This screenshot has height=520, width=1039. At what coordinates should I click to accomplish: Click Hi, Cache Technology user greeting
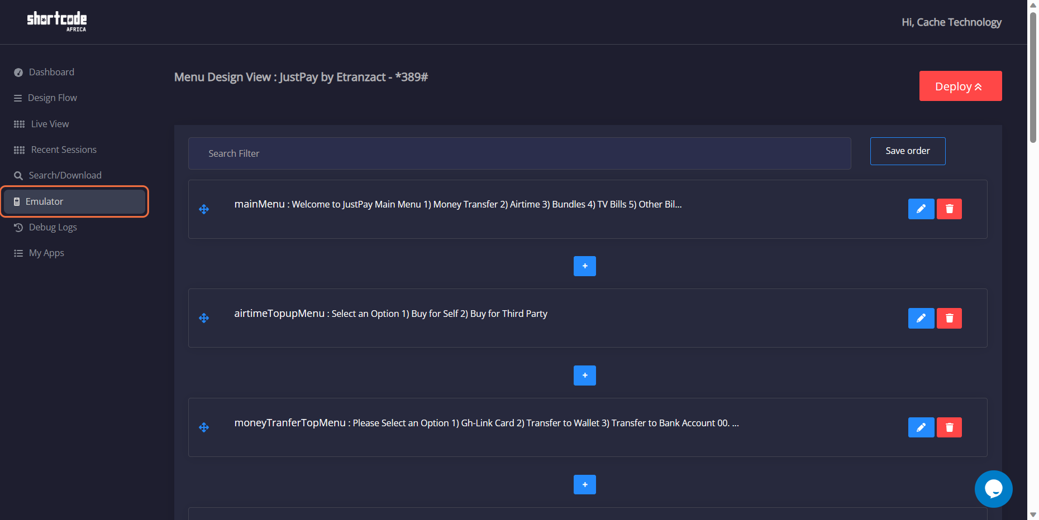951,22
